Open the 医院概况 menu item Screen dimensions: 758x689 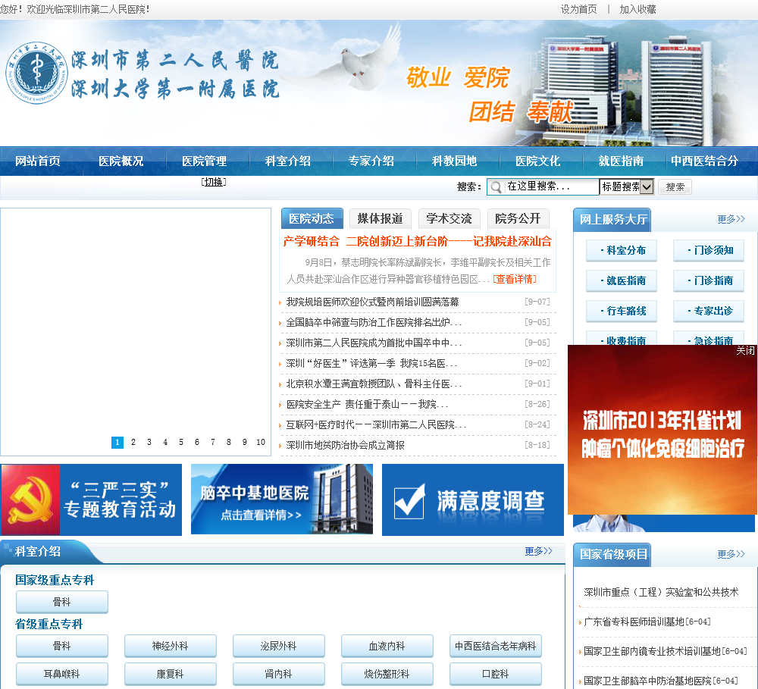coord(121,161)
